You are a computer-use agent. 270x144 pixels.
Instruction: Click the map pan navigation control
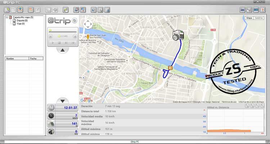(88, 24)
